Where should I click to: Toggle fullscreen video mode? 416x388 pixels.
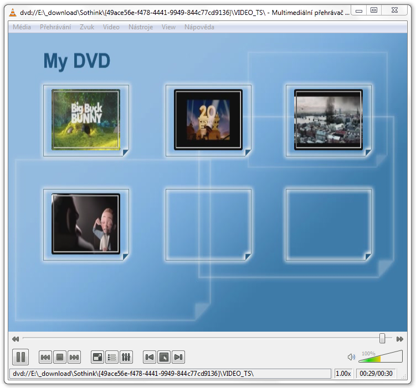pyautogui.click(x=97, y=357)
